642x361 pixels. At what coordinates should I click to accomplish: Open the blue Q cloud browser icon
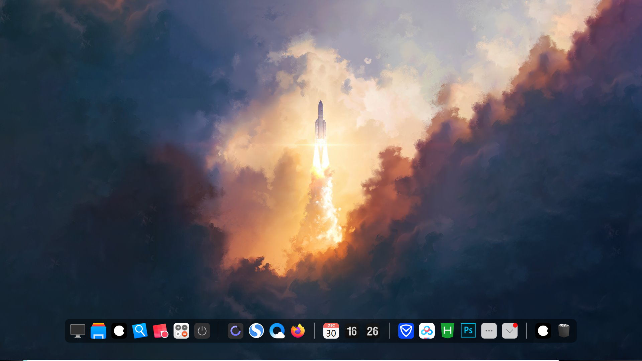click(x=277, y=331)
